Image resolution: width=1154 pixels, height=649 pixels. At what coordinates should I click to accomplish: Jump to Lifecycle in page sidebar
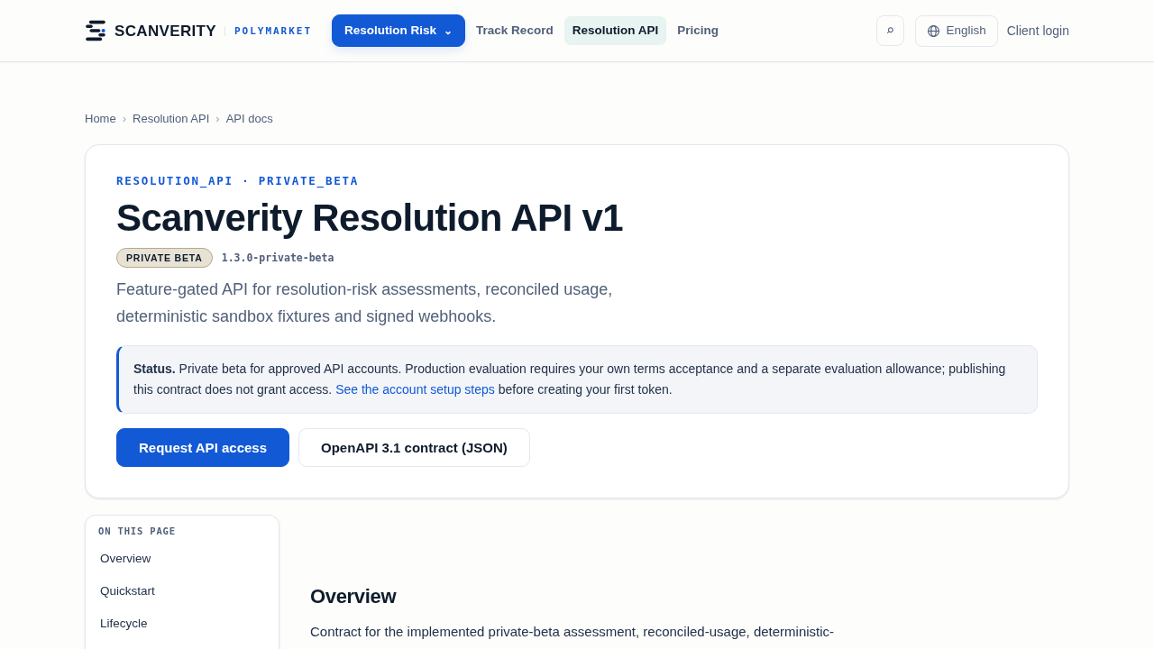click(x=124, y=624)
